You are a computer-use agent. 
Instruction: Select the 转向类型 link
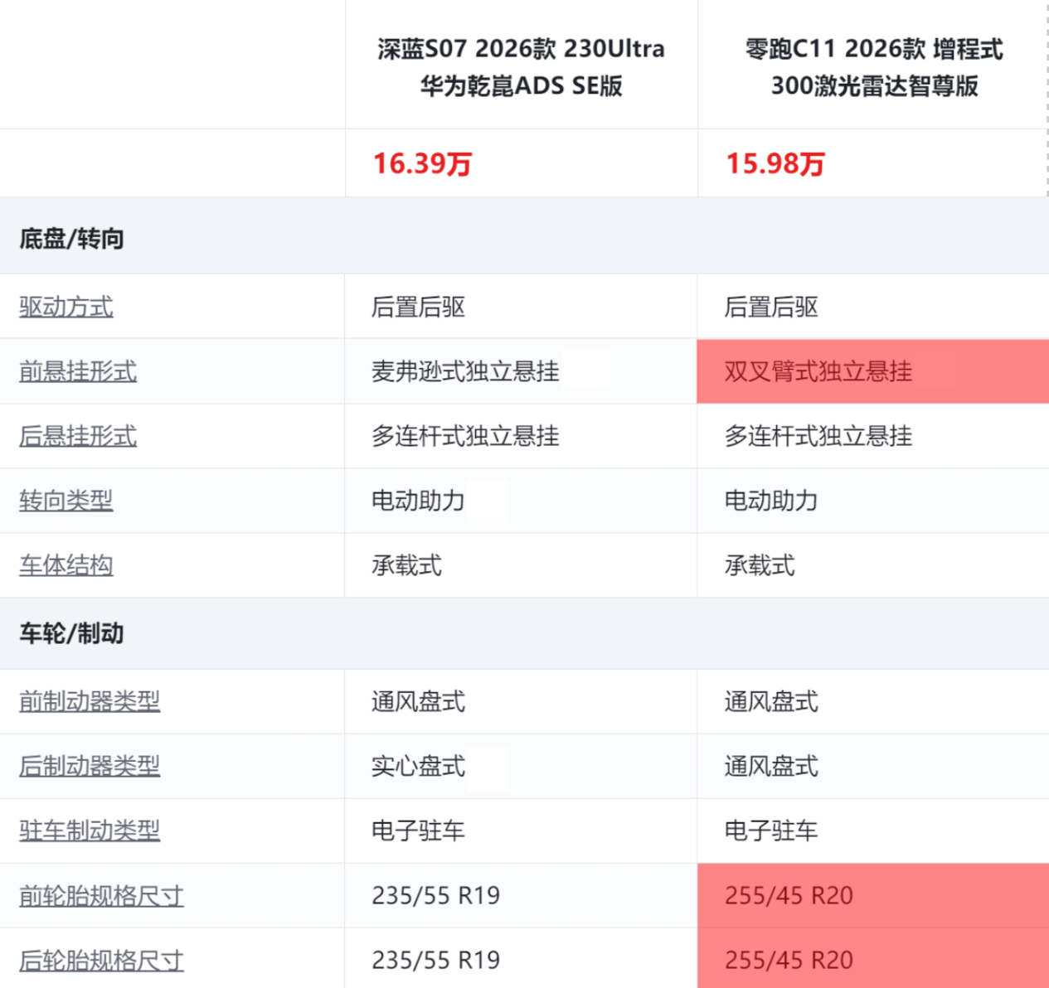point(66,501)
